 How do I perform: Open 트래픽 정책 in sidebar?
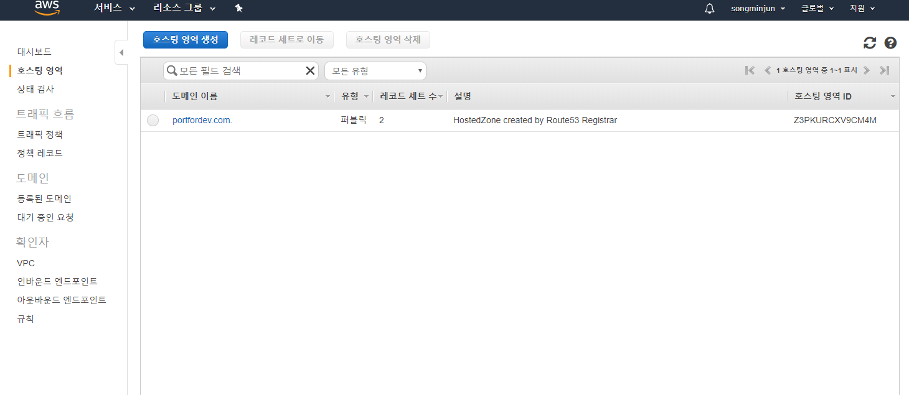tap(40, 134)
